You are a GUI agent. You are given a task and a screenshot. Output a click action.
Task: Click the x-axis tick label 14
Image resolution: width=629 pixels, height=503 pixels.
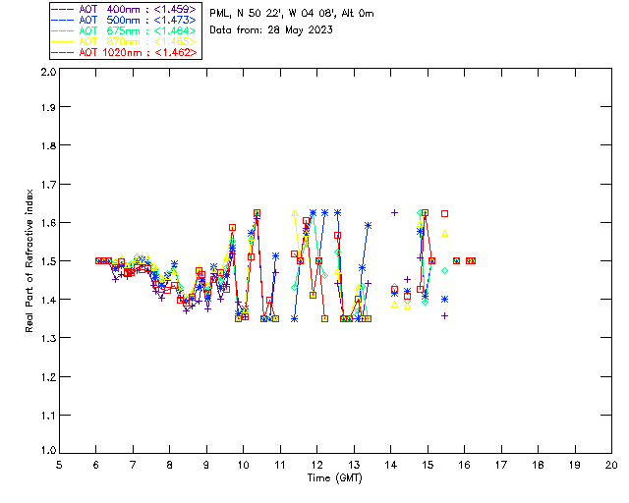391,465
